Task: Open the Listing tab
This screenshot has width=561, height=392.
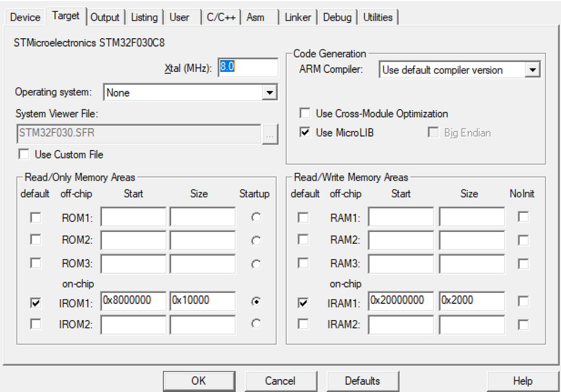Action: click(144, 17)
